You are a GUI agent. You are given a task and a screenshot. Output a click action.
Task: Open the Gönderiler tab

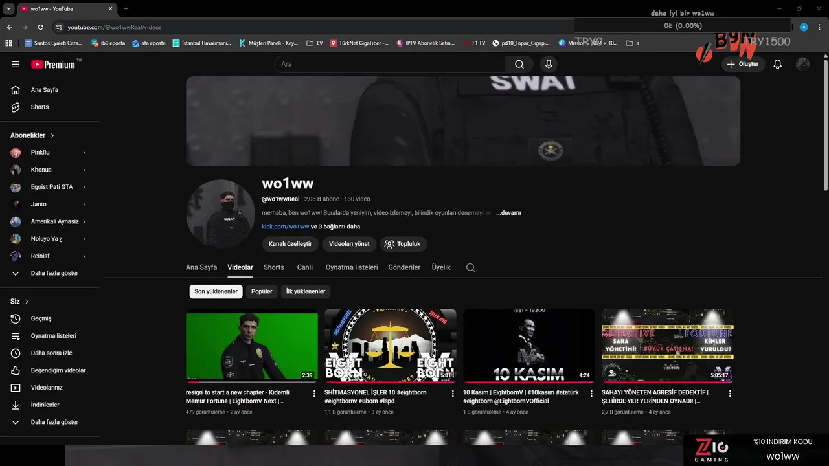coord(404,267)
